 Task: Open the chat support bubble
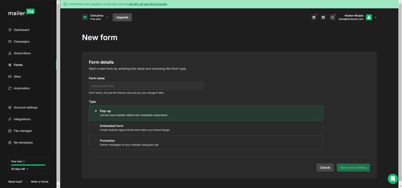point(393,179)
